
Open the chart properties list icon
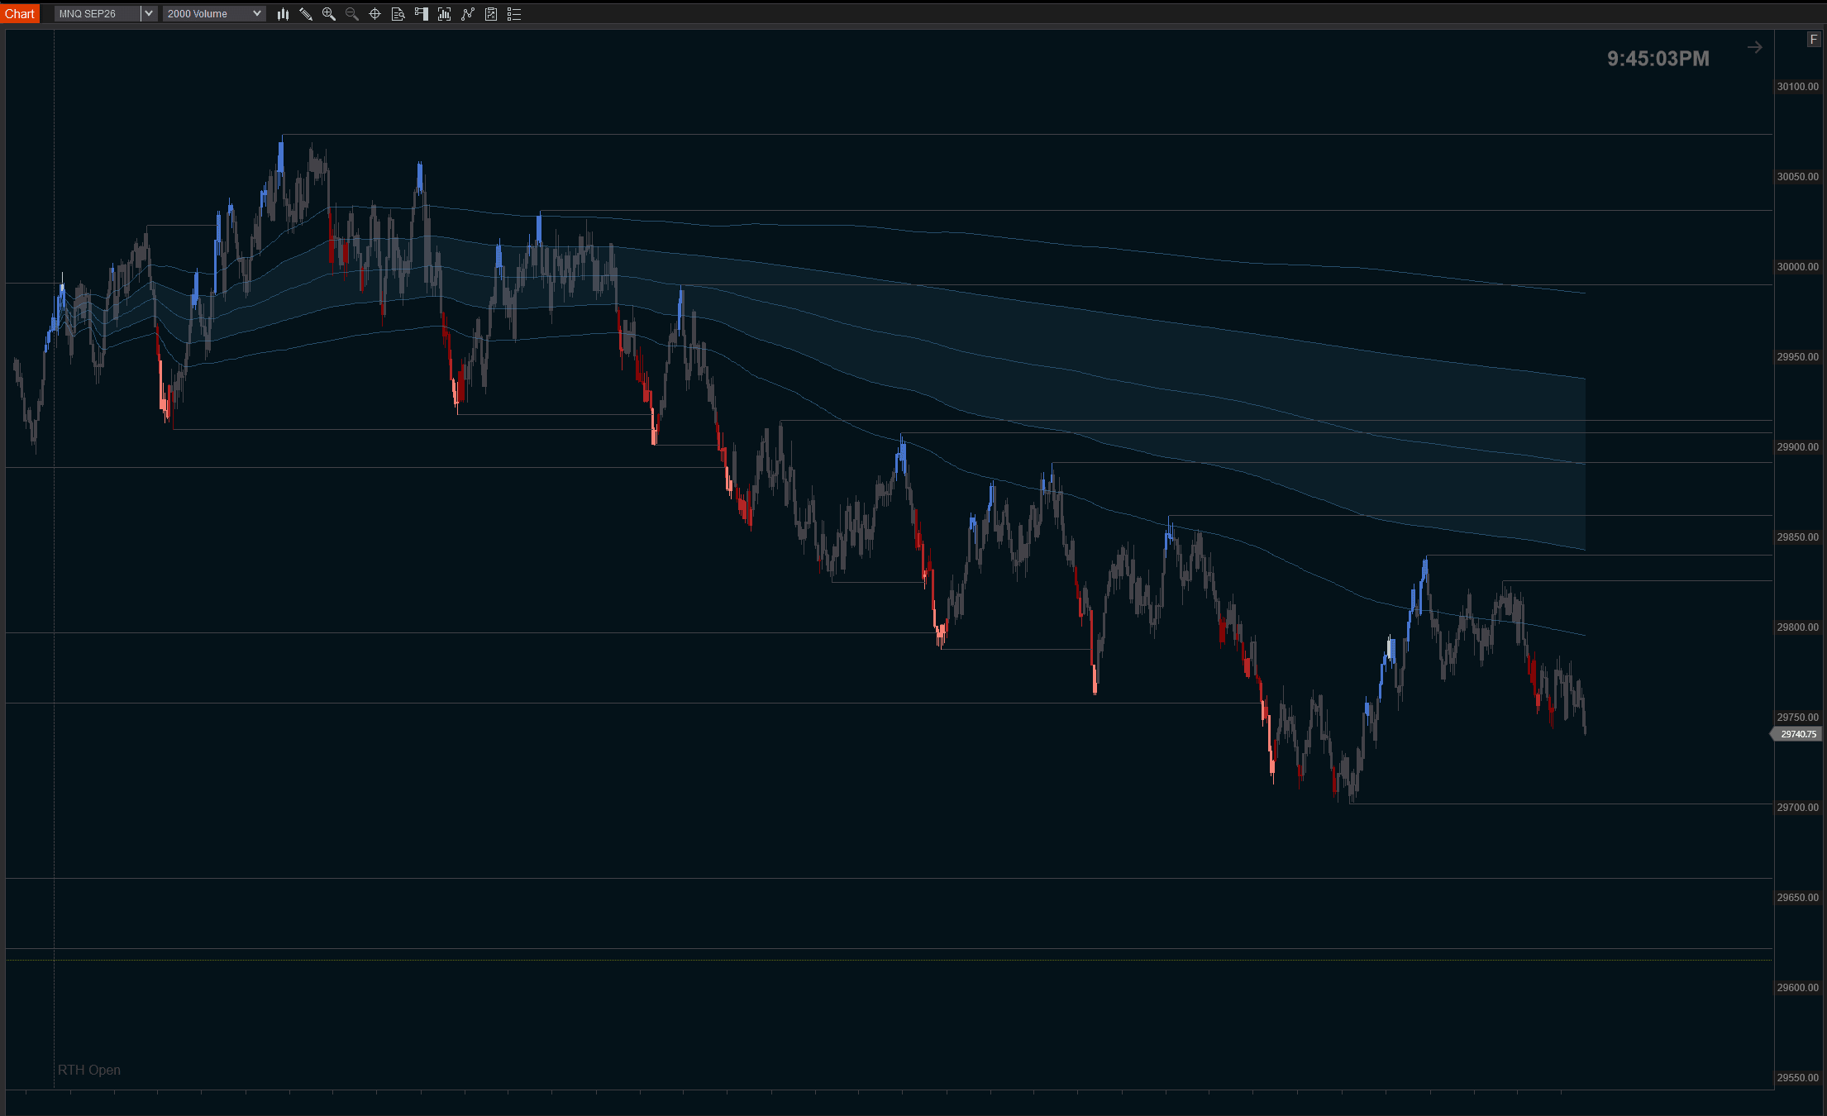click(x=514, y=14)
